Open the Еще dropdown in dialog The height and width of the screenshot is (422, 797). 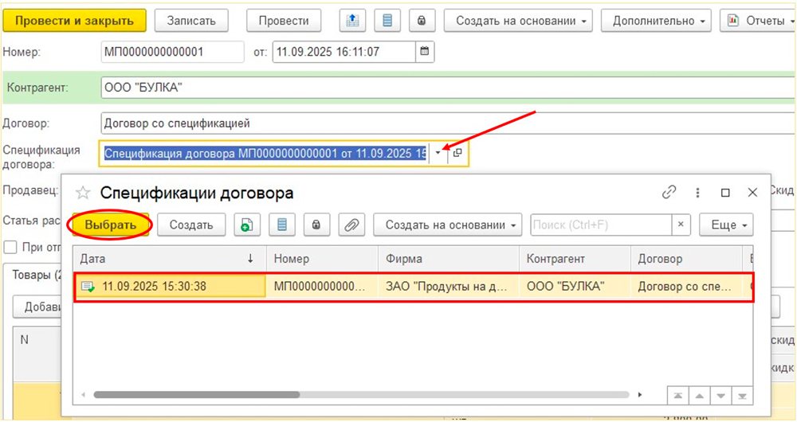(x=726, y=225)
